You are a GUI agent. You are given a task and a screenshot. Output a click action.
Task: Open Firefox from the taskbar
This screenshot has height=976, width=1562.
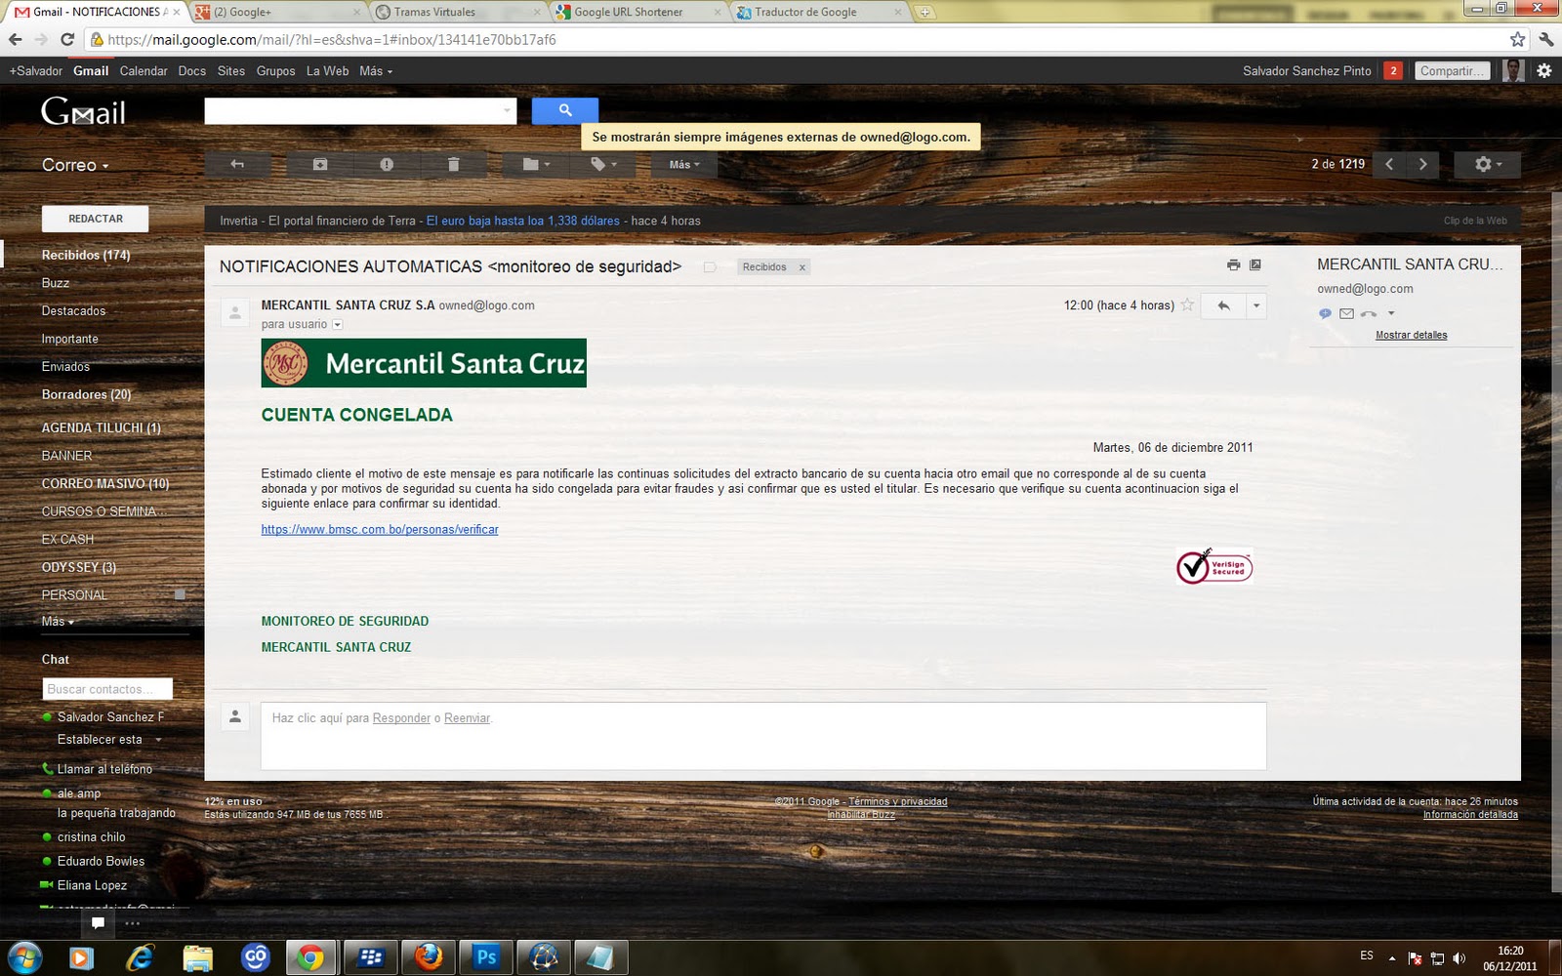coord(428,957)
